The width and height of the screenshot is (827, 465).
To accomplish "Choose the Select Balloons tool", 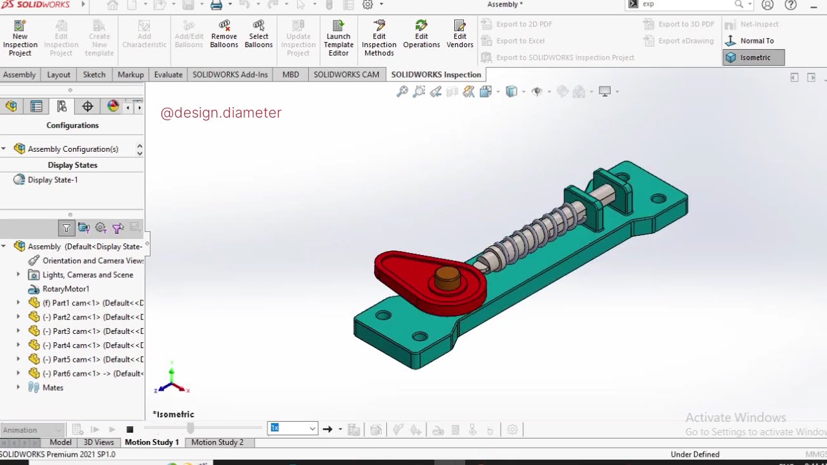I will tap(258, 34).
